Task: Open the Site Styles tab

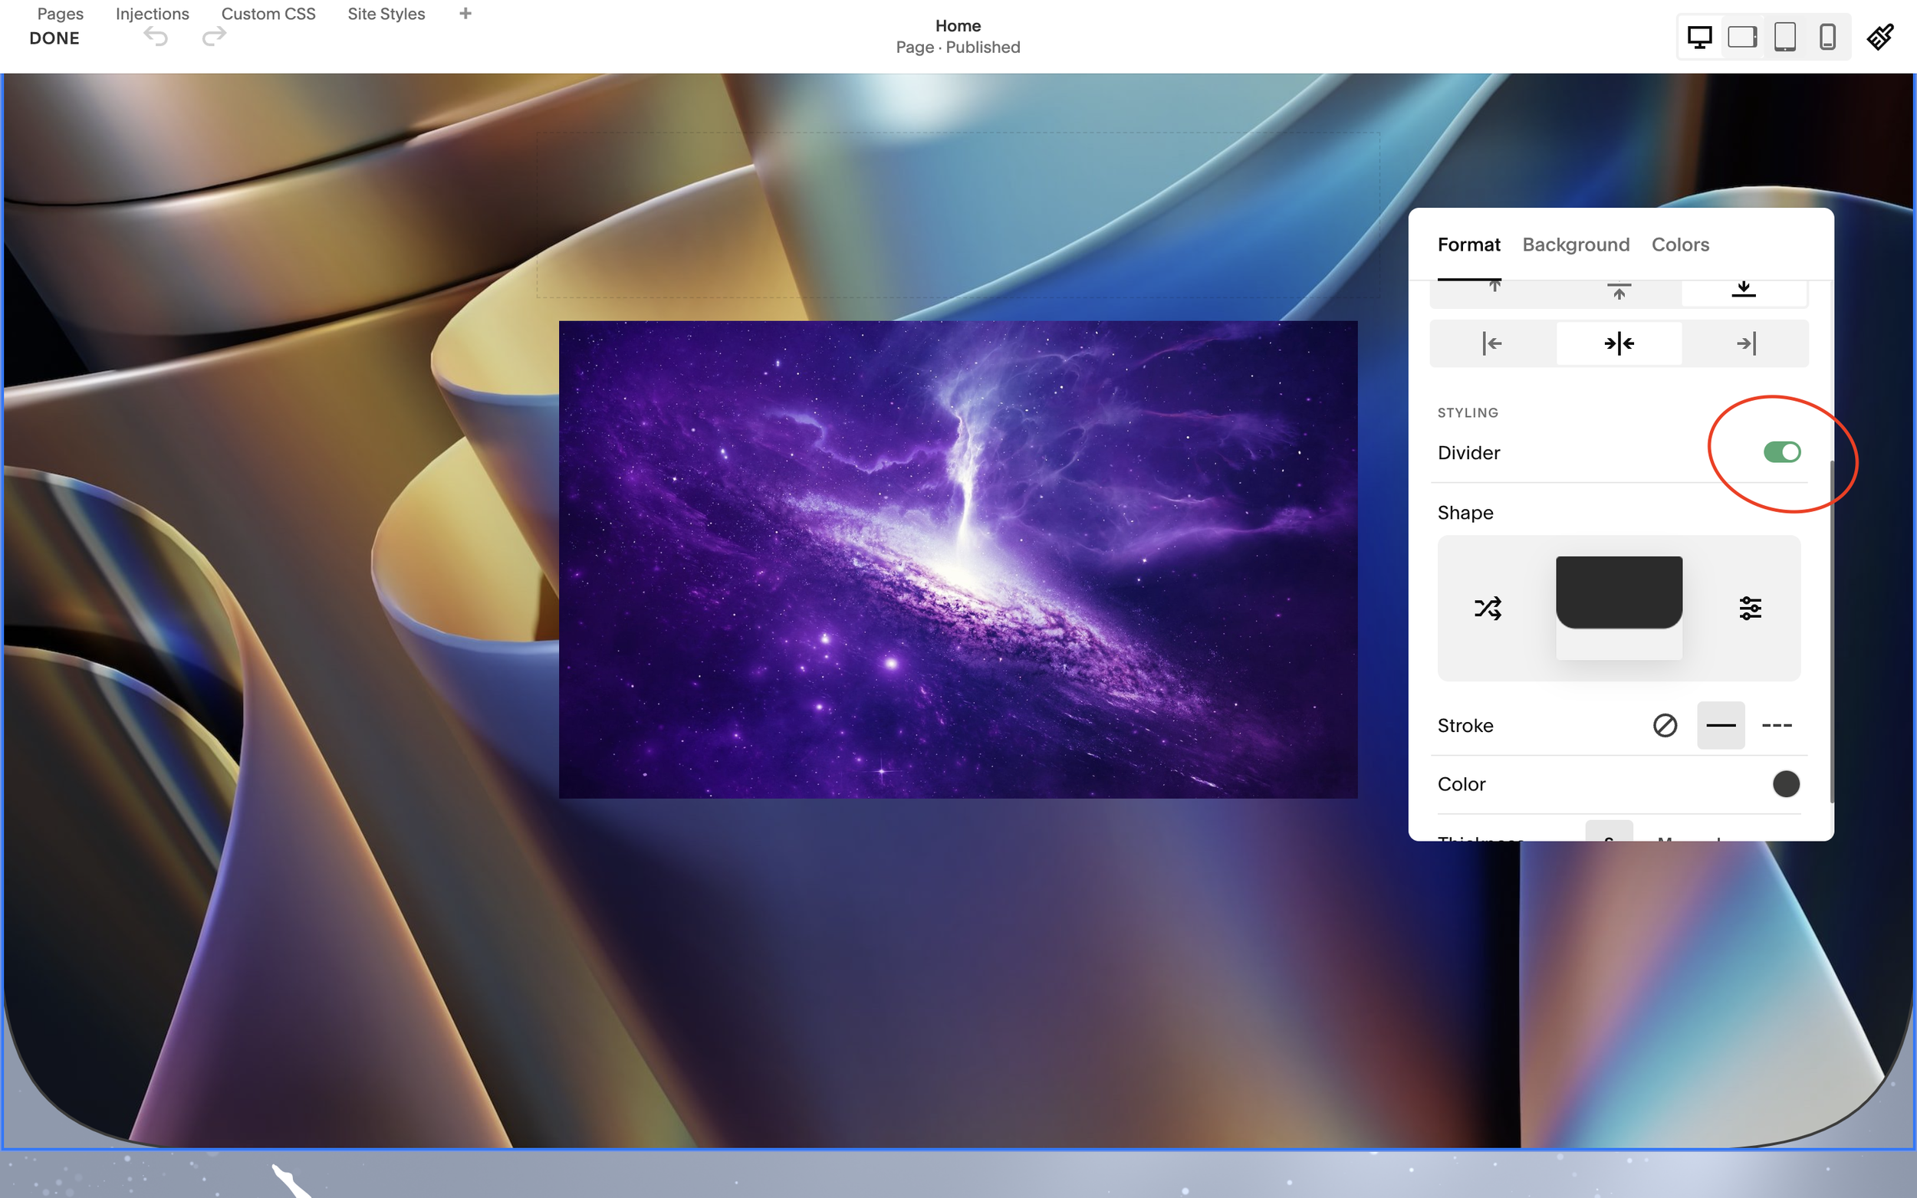Action: click(x=386, y=14)
